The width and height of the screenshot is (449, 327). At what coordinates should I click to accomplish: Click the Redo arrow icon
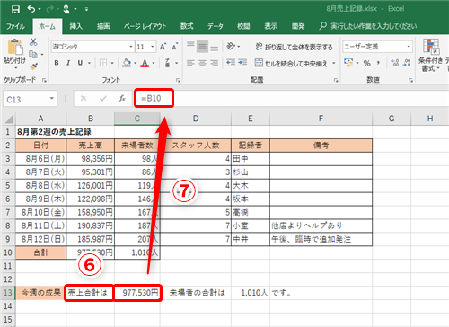pos(49,9)
